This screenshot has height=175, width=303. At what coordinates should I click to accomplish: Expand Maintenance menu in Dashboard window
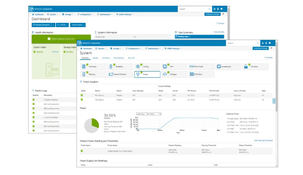click(x=105, y=14)
